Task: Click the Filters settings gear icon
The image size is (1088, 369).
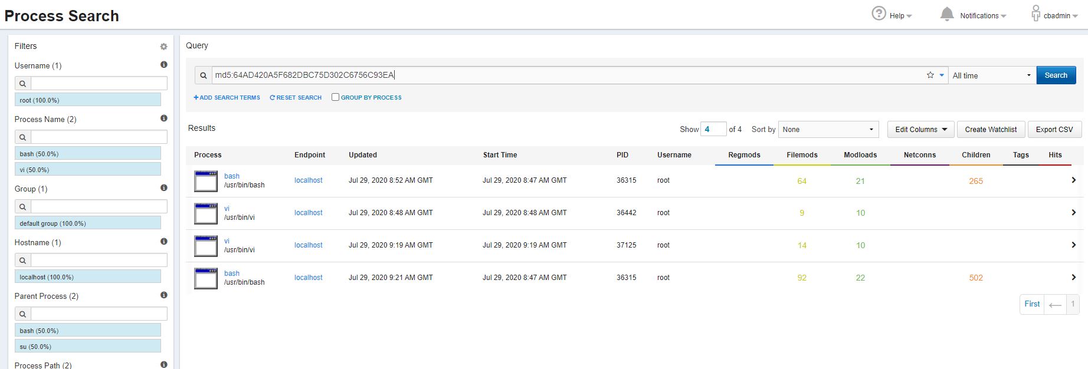Action: coord(163,47)
